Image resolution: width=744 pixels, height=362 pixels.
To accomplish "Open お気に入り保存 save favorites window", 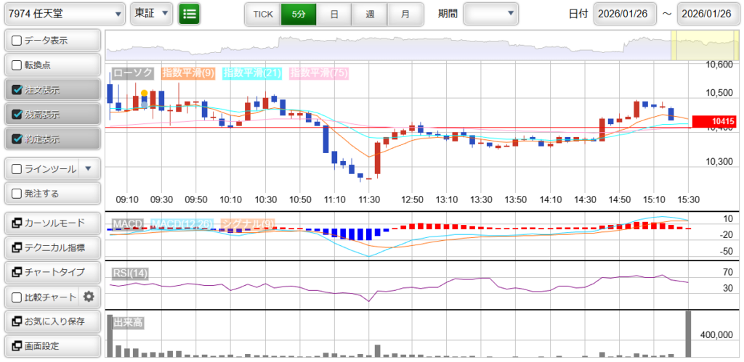I will pyautogui.click(x=51, y=321).
